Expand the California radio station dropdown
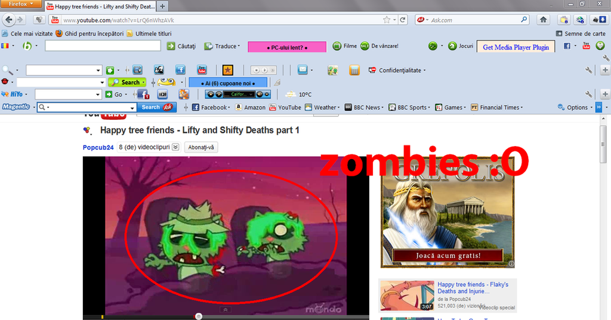This screenshot has height=320, width=611. tap(251, 94)
